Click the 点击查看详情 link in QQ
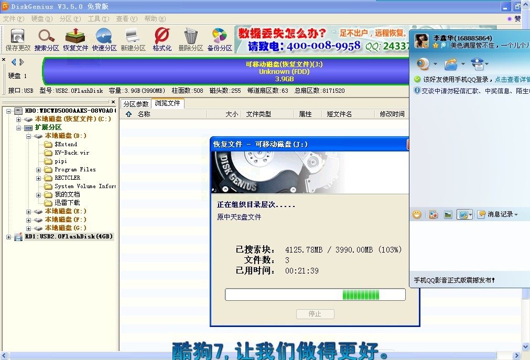This screenshot has width=530, height=360. point(512,80)
